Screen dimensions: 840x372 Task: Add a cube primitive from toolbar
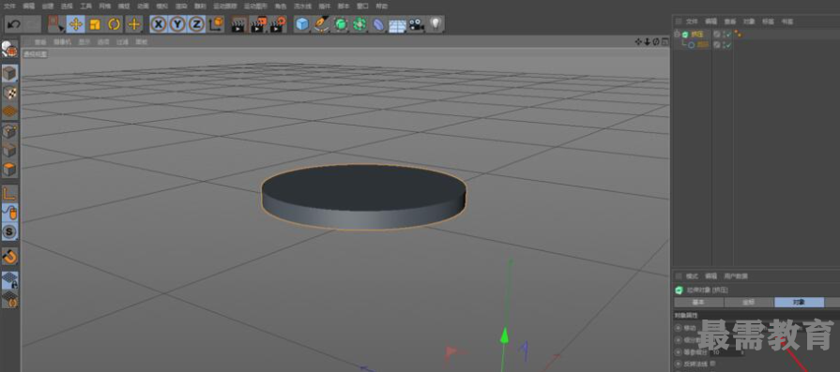coord(302,24)
